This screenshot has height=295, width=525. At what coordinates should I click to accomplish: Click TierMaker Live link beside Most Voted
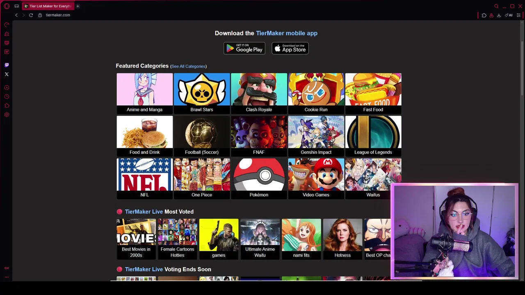(x=144, y=212)
